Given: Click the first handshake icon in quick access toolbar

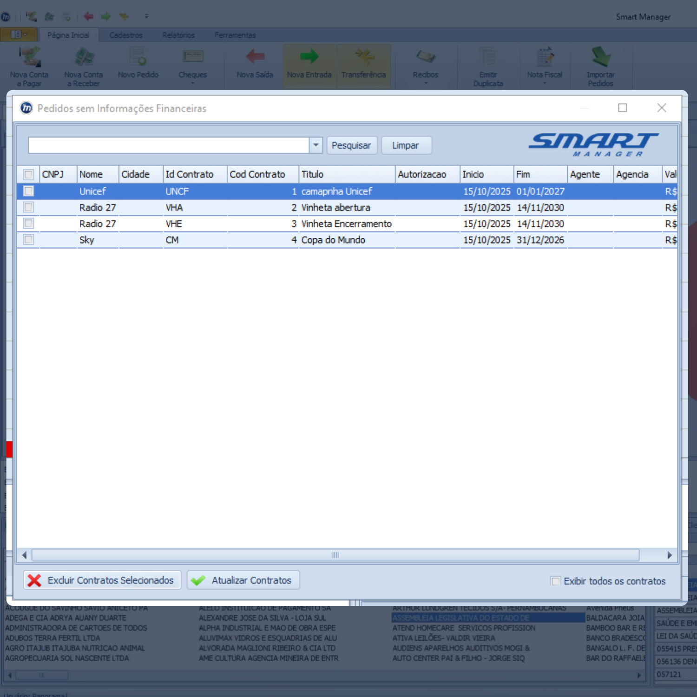Looking at the screenshot, I should coord(31,17).
